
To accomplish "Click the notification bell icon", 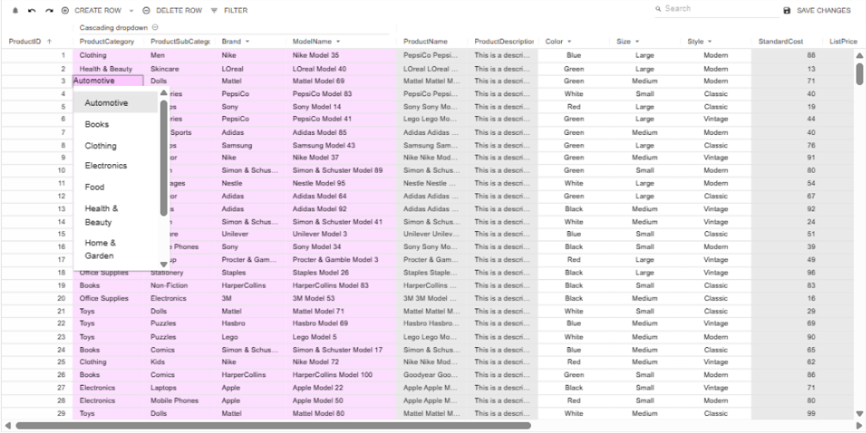I will (x=15, y=10).
